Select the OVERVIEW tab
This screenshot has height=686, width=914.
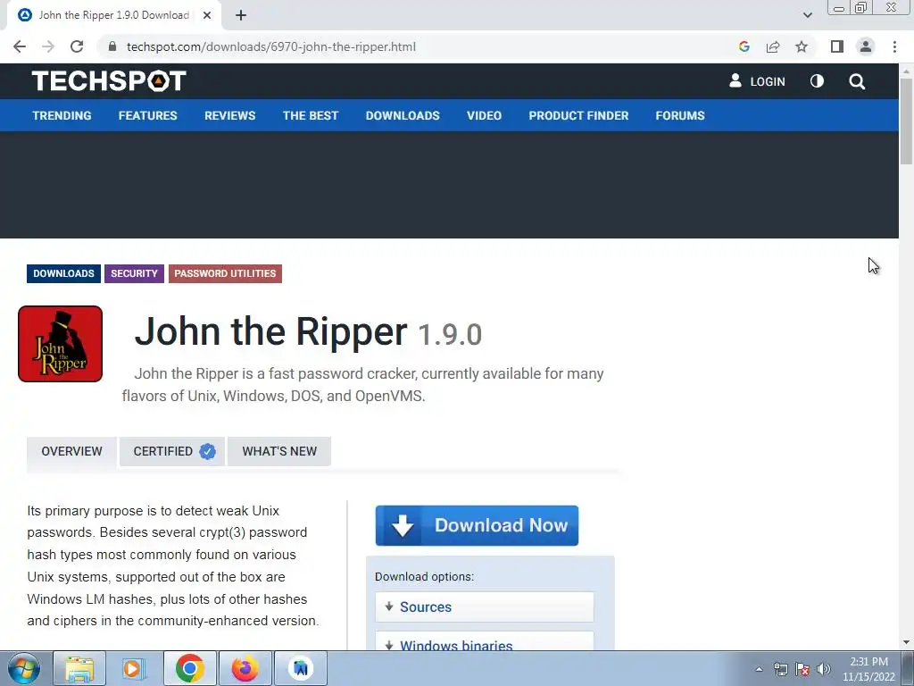pos(71,451)
